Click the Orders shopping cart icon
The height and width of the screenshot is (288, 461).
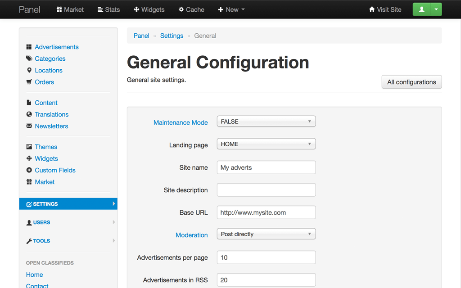(x=29, y=82)
